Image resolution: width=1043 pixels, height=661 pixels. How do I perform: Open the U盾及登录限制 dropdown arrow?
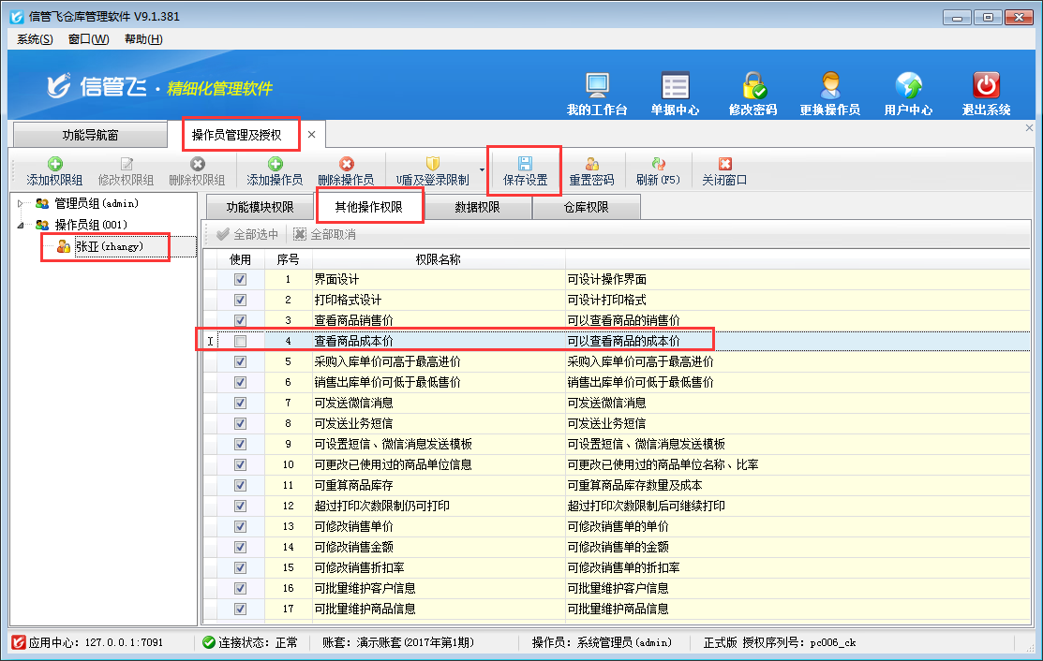(x=482, y=170)
